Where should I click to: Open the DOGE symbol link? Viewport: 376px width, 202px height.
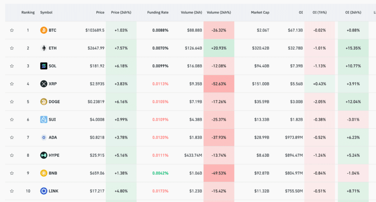pos(54,102)
